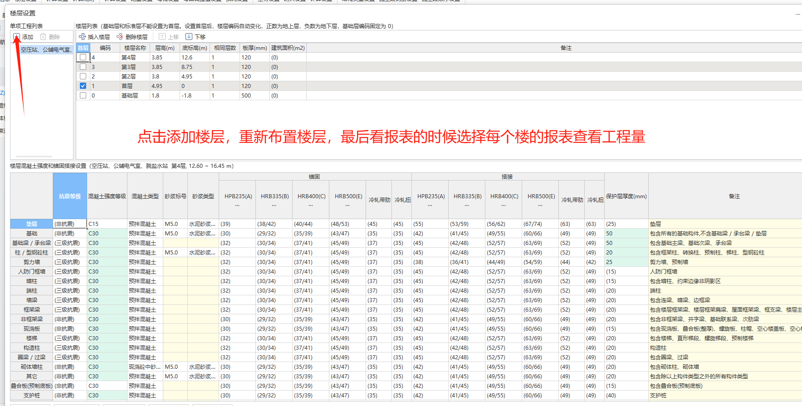This screenshot has width=802, height=406.
Task: Click the C15 concrete grade cell
Action: [x=107, y=224]
